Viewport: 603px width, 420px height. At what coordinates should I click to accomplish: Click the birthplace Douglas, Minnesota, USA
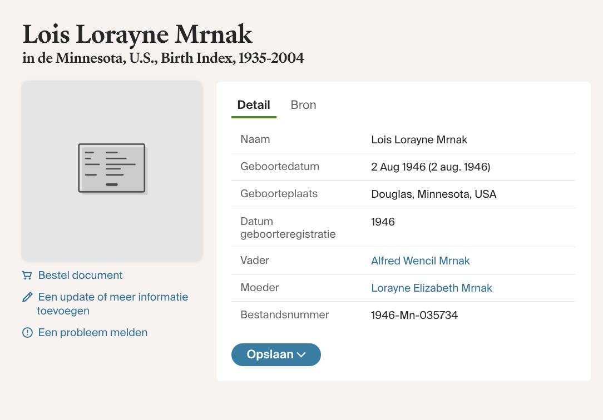pyautogui.click(x=434, y=194)
